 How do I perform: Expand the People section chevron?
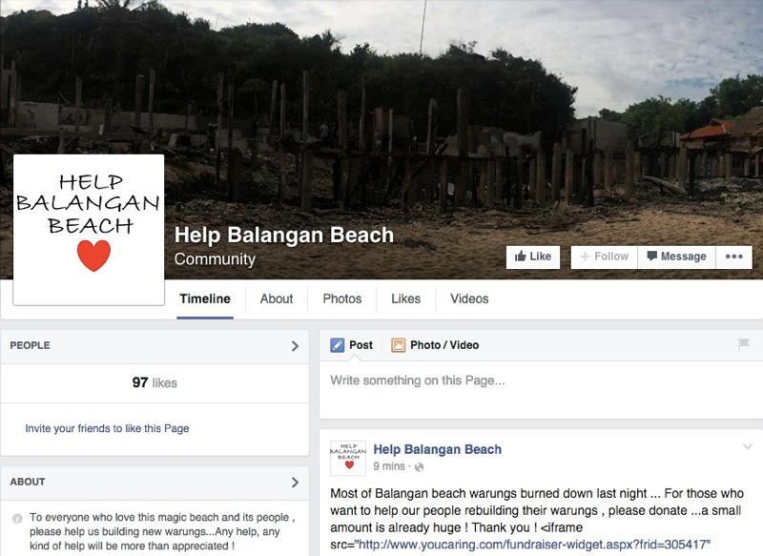(x=295, y=346)
